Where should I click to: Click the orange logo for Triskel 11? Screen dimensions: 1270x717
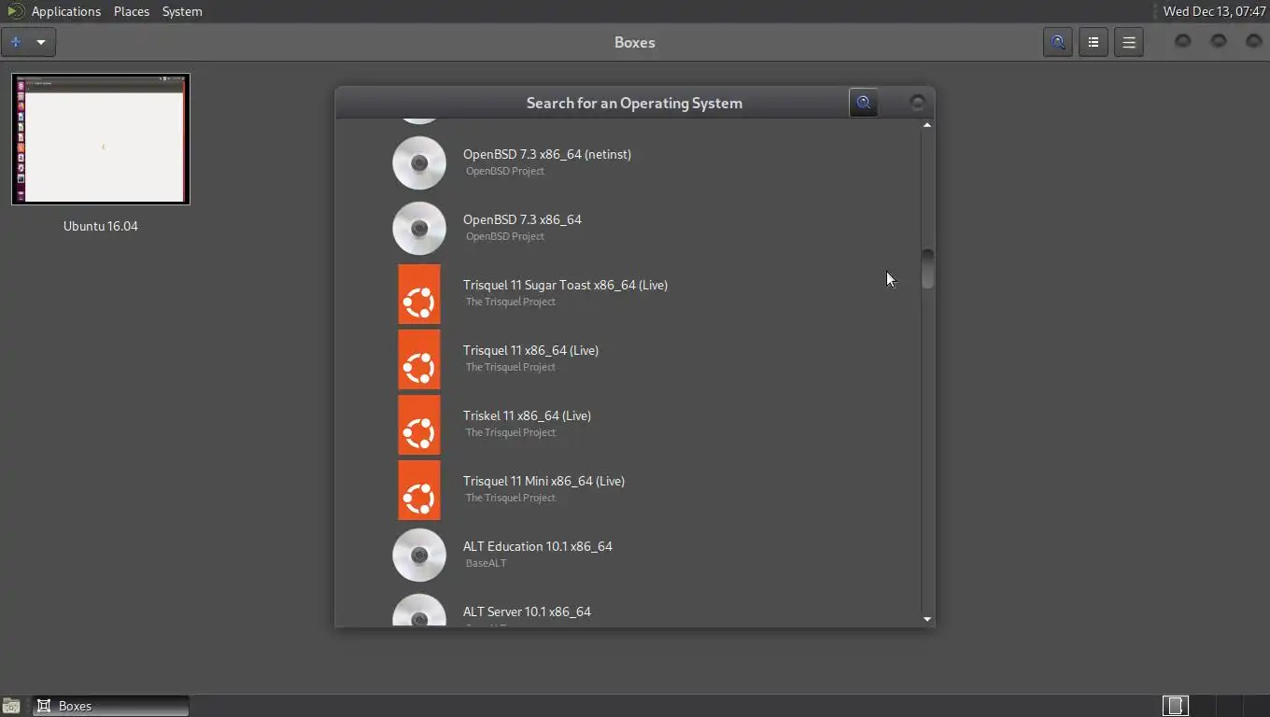[419, 425]
